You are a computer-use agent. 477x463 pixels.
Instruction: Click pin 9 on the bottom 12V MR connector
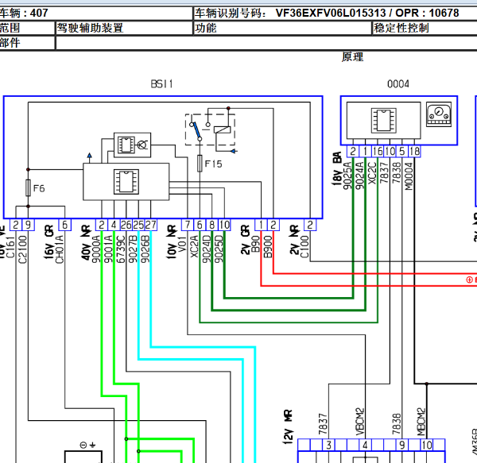(x=402, y=445)
